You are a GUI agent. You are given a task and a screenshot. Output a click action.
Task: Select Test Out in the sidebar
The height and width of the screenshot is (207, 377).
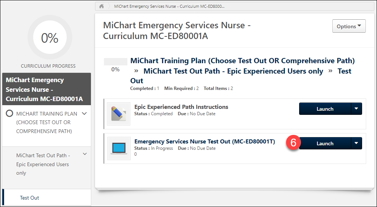click(29, 198)
